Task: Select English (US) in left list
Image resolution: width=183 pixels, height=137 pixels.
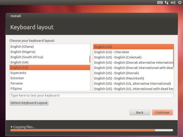Action: [x=50, y=67]
